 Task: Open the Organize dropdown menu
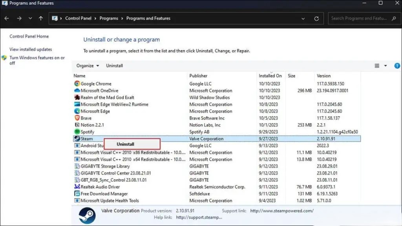point(87,66)
